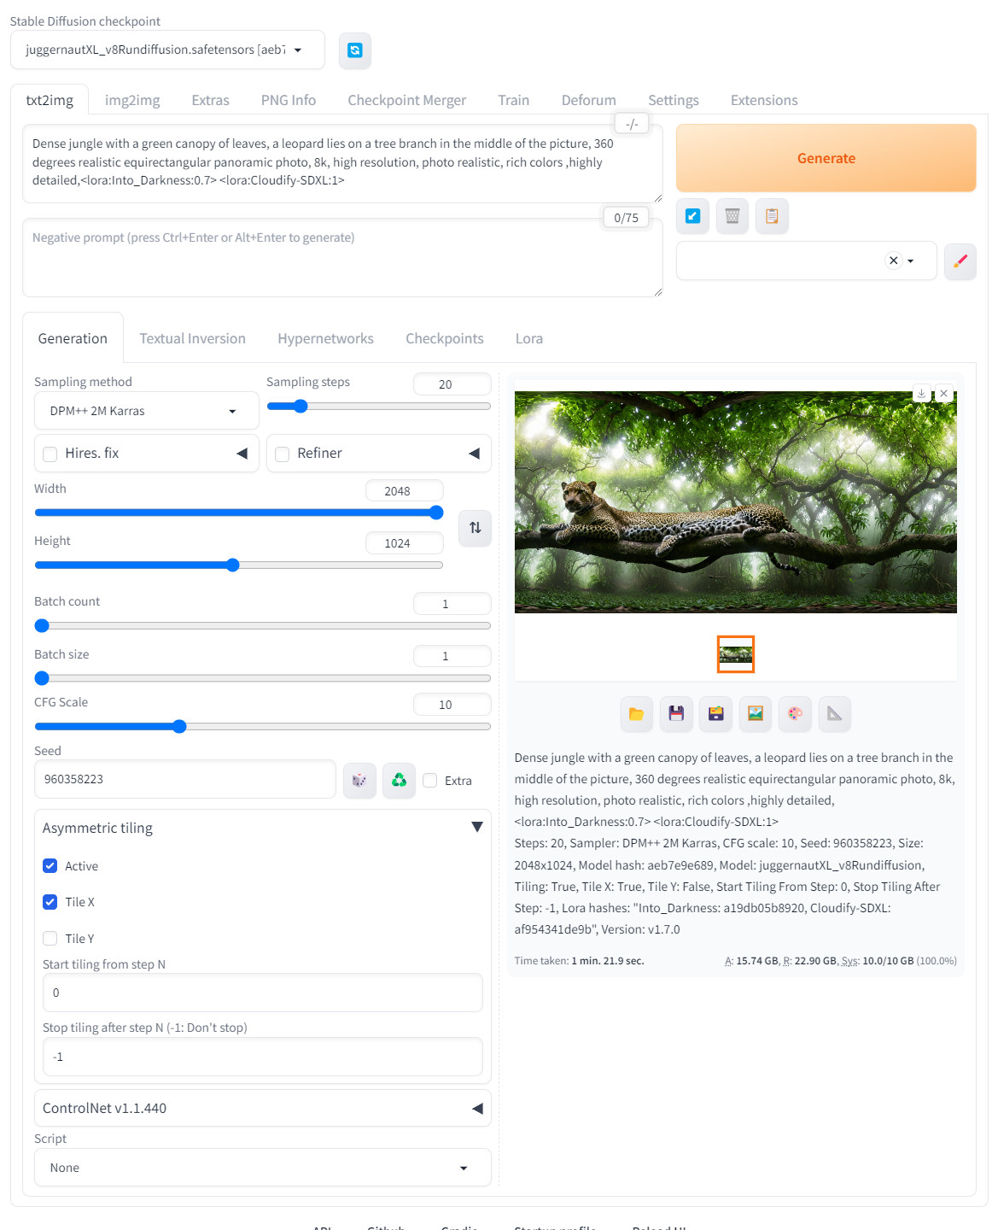Open the Lora tab
This screenshot has width=992, height=1230.
[x=528, y=338]
